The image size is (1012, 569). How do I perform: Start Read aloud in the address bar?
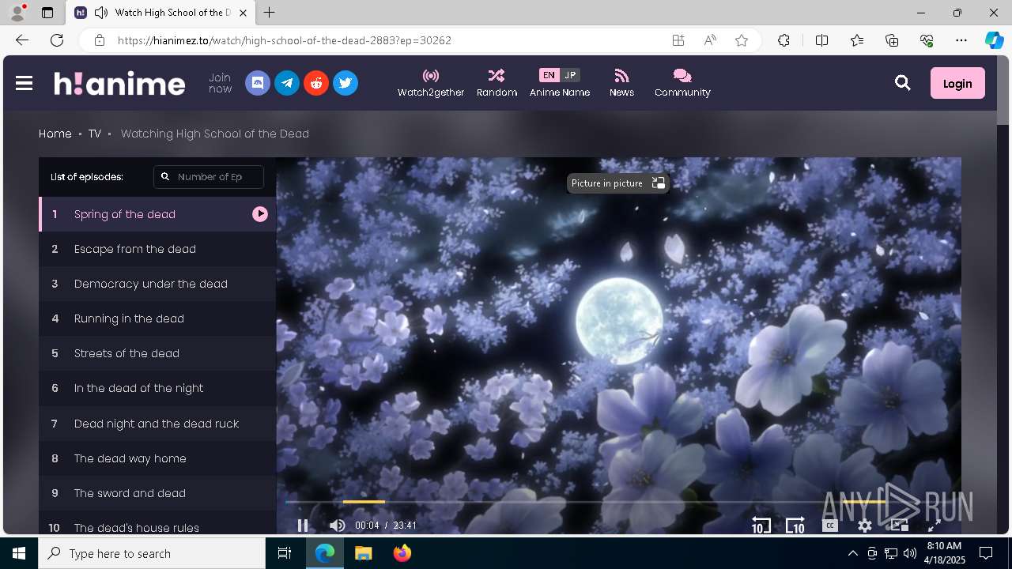pyautogui.click(x=710, y=40)
